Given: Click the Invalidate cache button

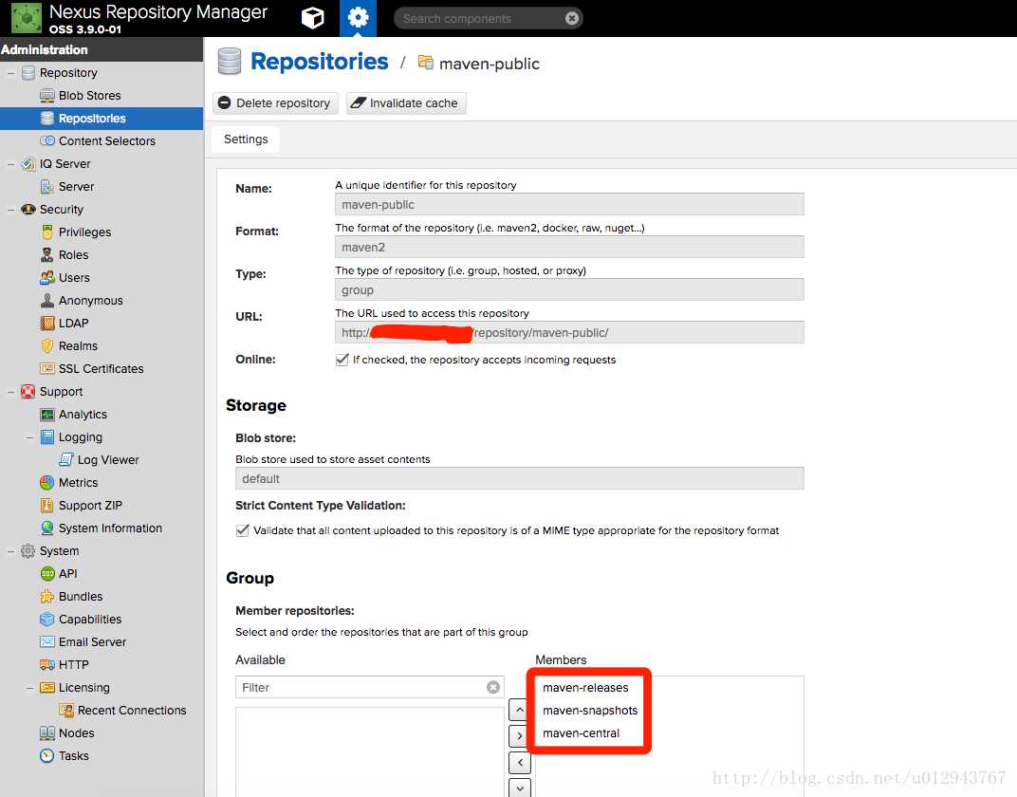Looking at the screenshot, I should tap(406, 103).
